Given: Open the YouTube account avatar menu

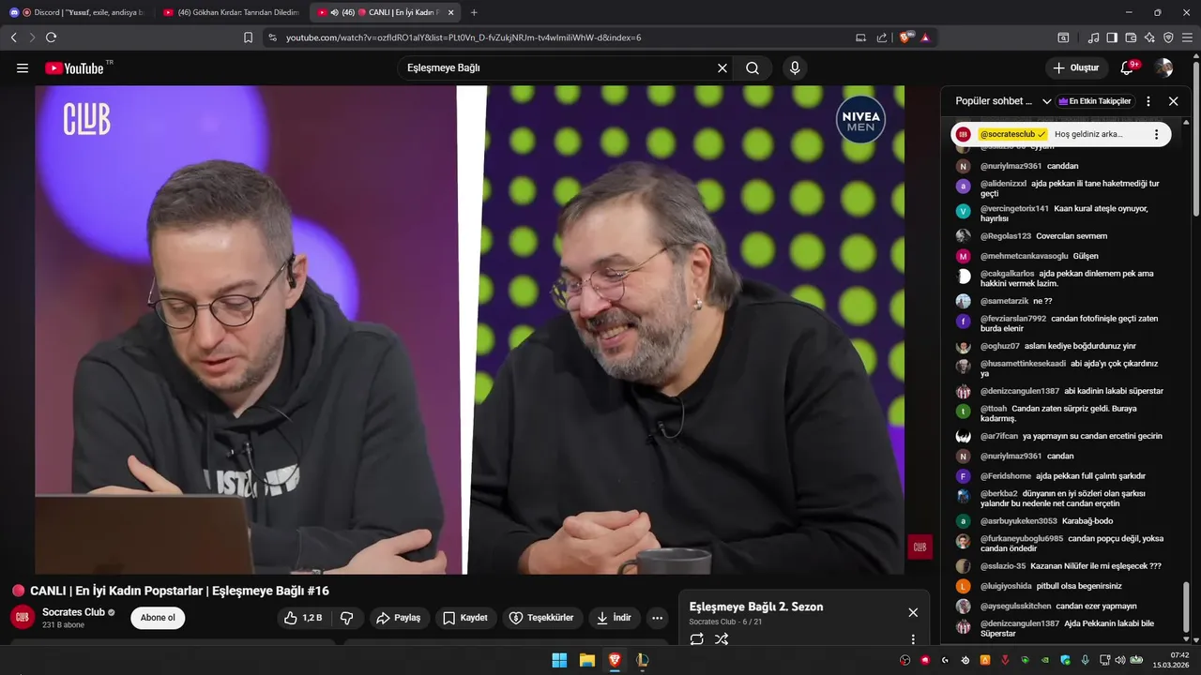Looking at the screenshot, I should click(x=1163, y=67).
